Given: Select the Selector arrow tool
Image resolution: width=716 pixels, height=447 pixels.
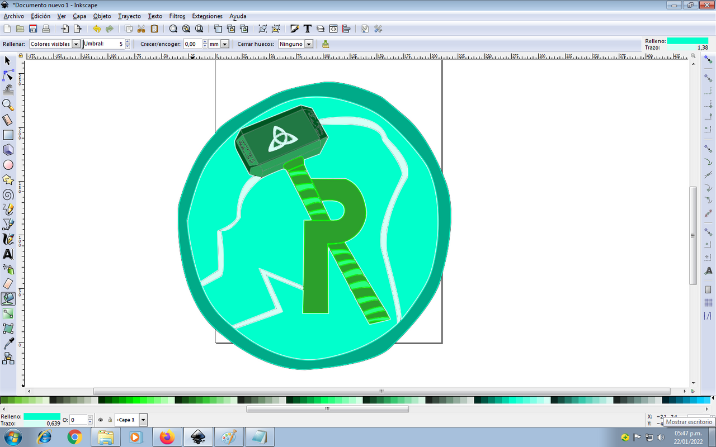Looking at the screenshot, I should tap(8, 60).
